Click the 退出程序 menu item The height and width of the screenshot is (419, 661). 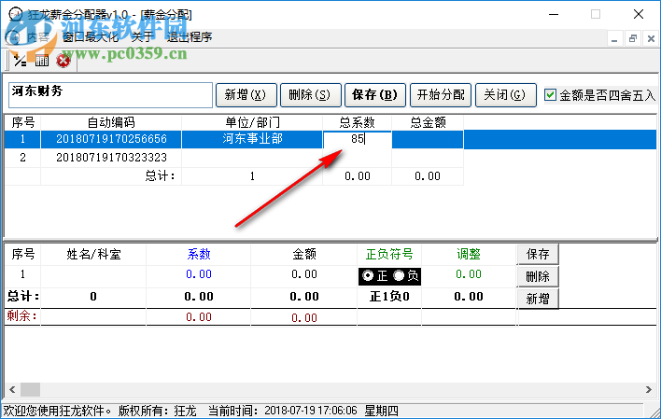[190, 37]
